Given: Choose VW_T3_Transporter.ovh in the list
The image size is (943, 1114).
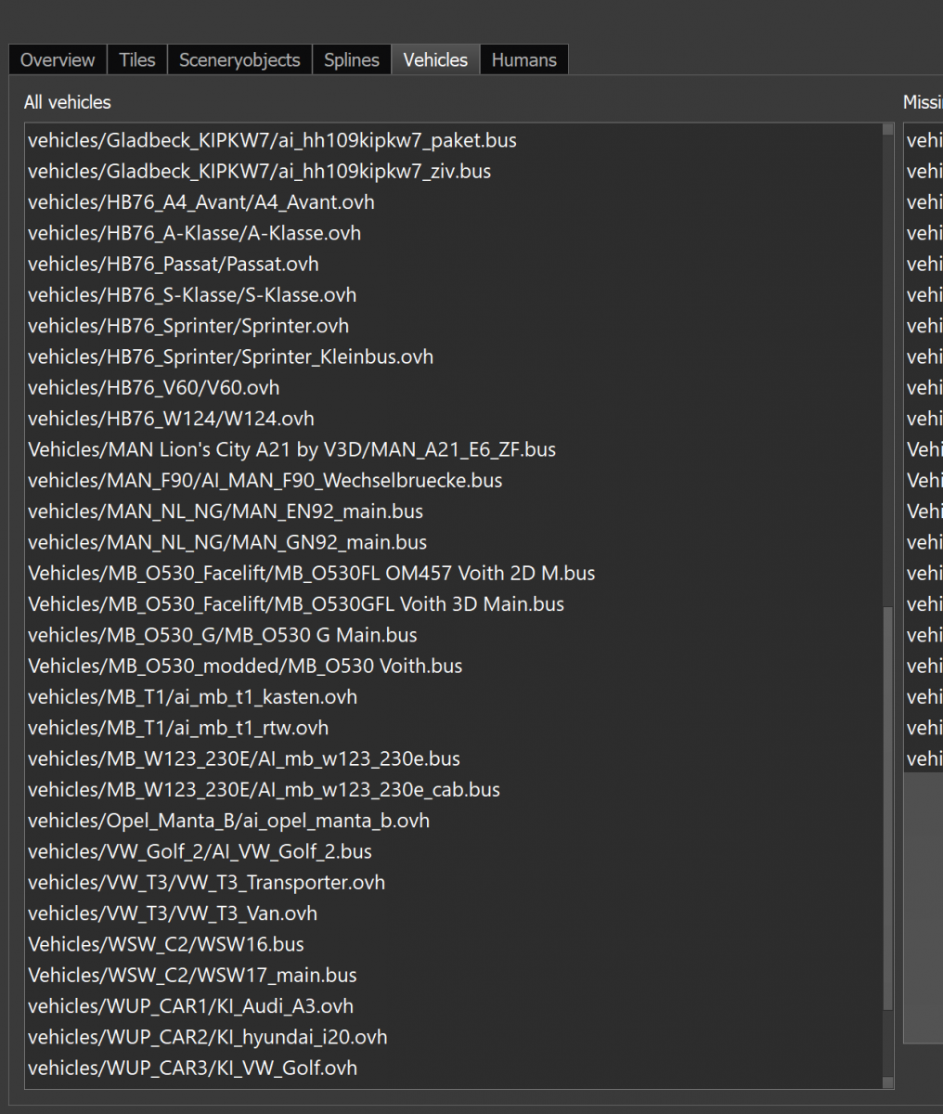Looking at the screenshot, I should [206, 883].
